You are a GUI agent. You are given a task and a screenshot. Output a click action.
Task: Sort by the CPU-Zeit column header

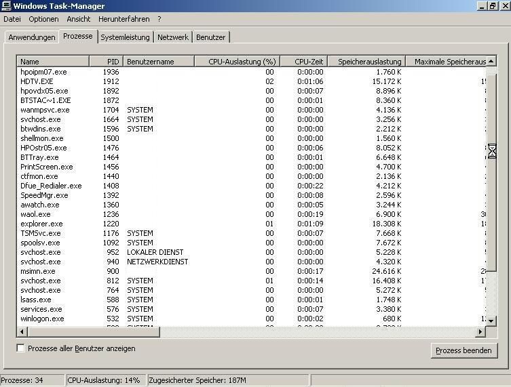(x=304, y=62)
